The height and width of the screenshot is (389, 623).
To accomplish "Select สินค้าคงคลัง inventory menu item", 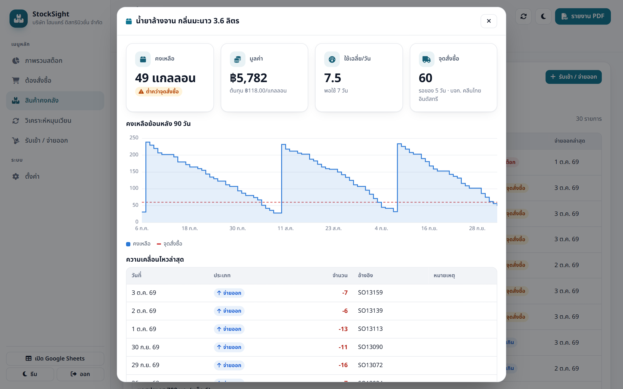I will [x=55, y=101].
